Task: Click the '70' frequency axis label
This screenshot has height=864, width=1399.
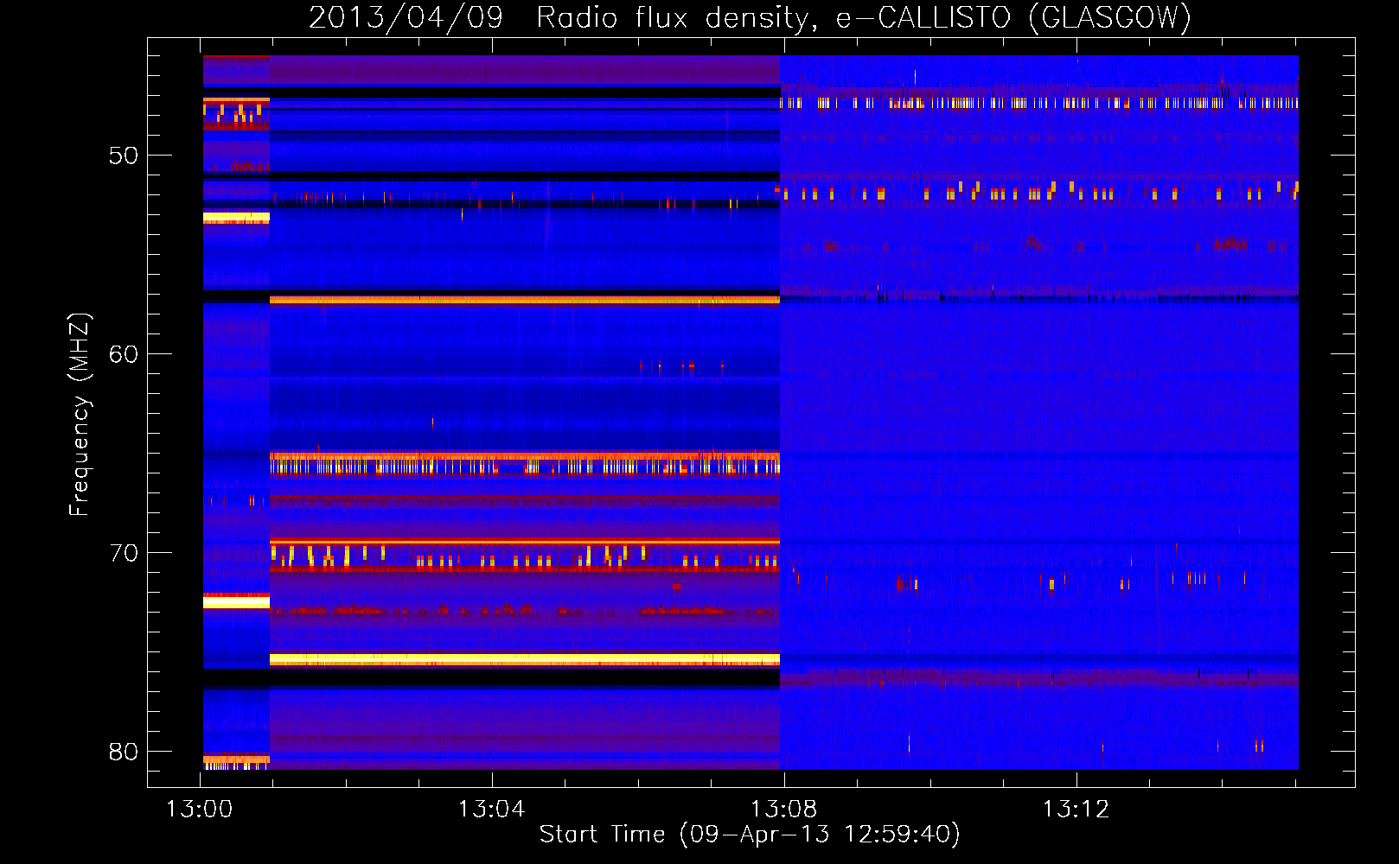Action: point(124,553)
